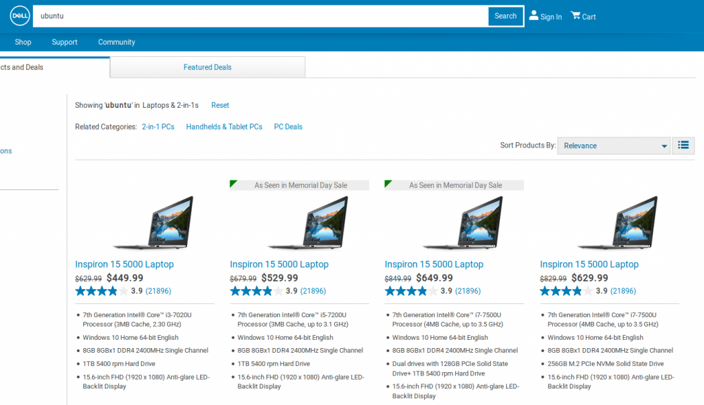View 21896 reviews for $449.99 laptop
The width and height of the screenshot is (704, 405).
pos(158,291)
